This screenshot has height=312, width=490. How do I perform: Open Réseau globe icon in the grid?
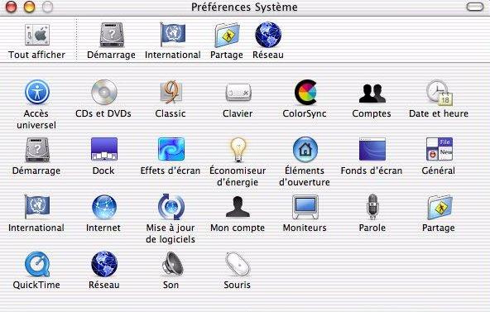(x=104, y=264)
